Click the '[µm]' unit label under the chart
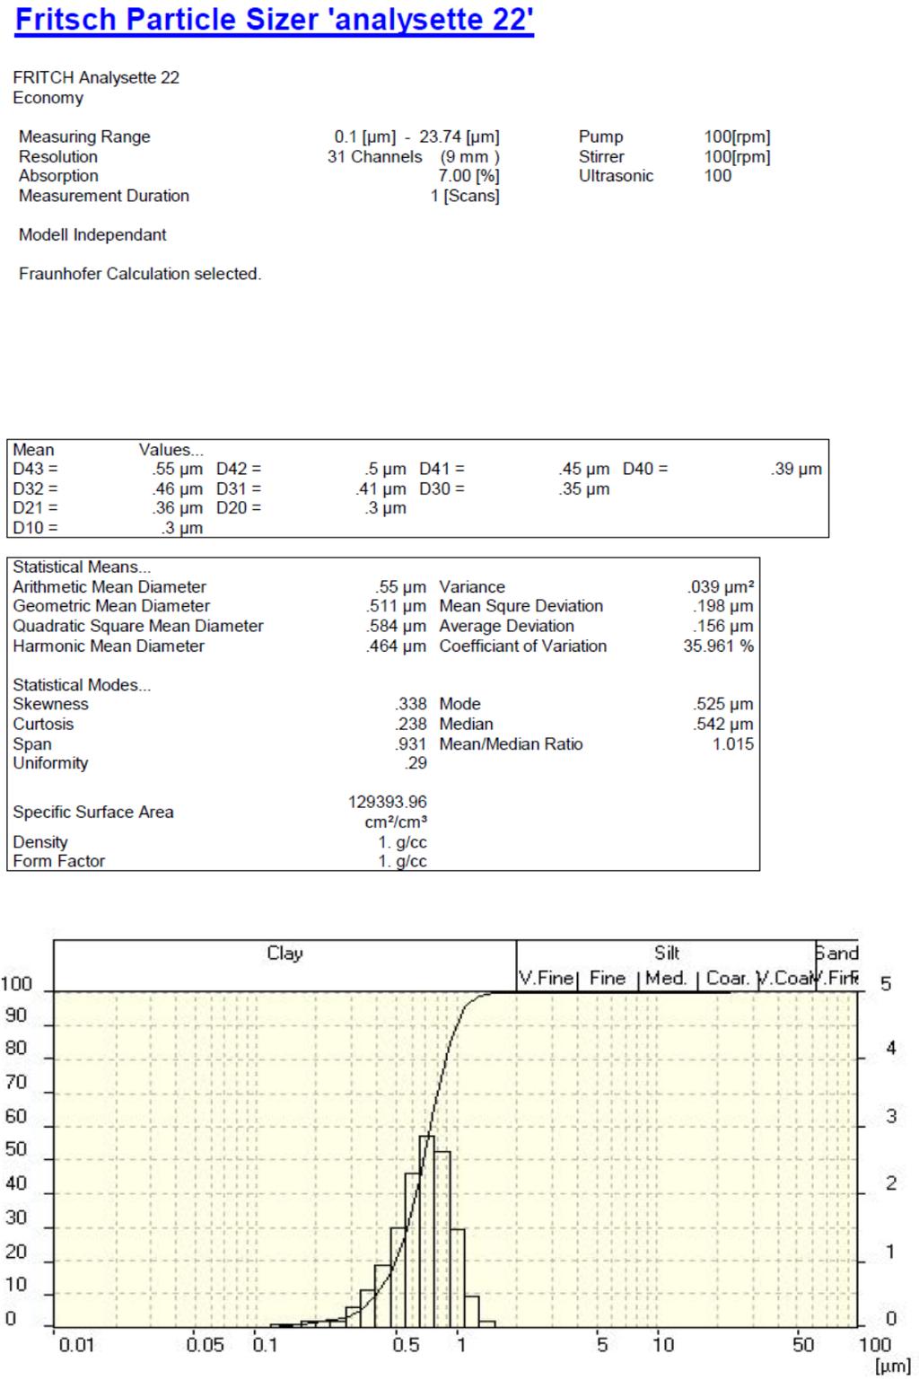 [x=893, y=1367]
